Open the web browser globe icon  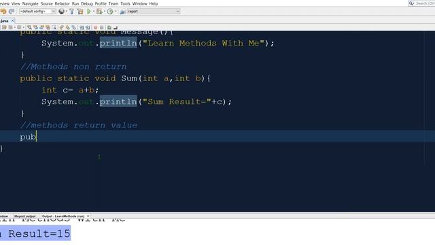(x=61, y=12)
